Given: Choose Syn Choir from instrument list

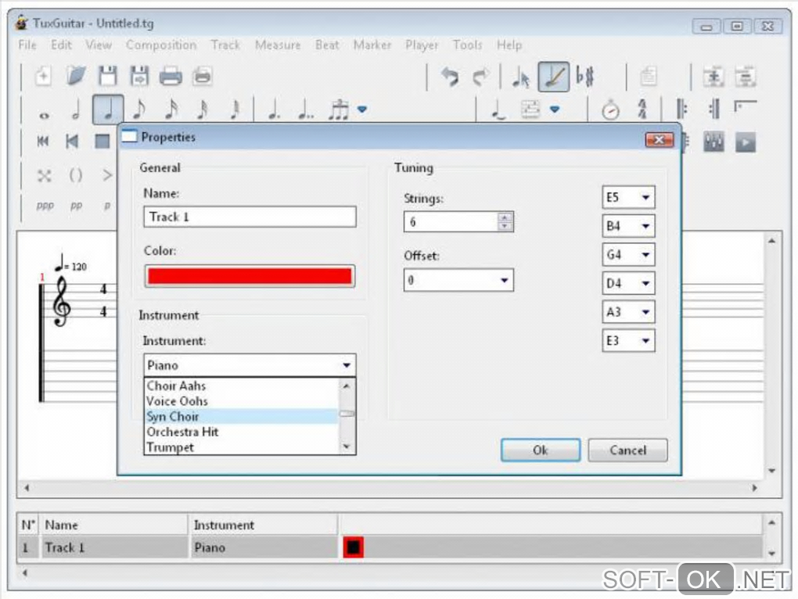Looking at the screenshot, I should click(241, 417).
